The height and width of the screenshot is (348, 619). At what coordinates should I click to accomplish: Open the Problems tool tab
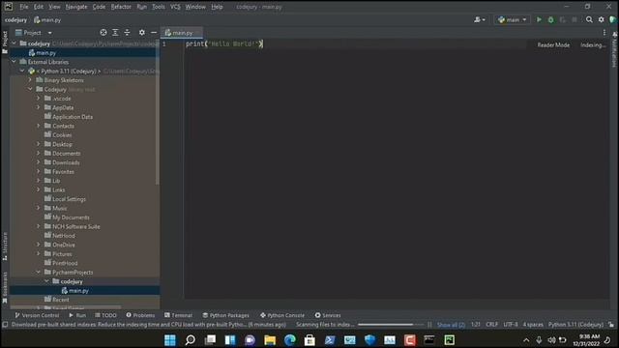(140, 315)
